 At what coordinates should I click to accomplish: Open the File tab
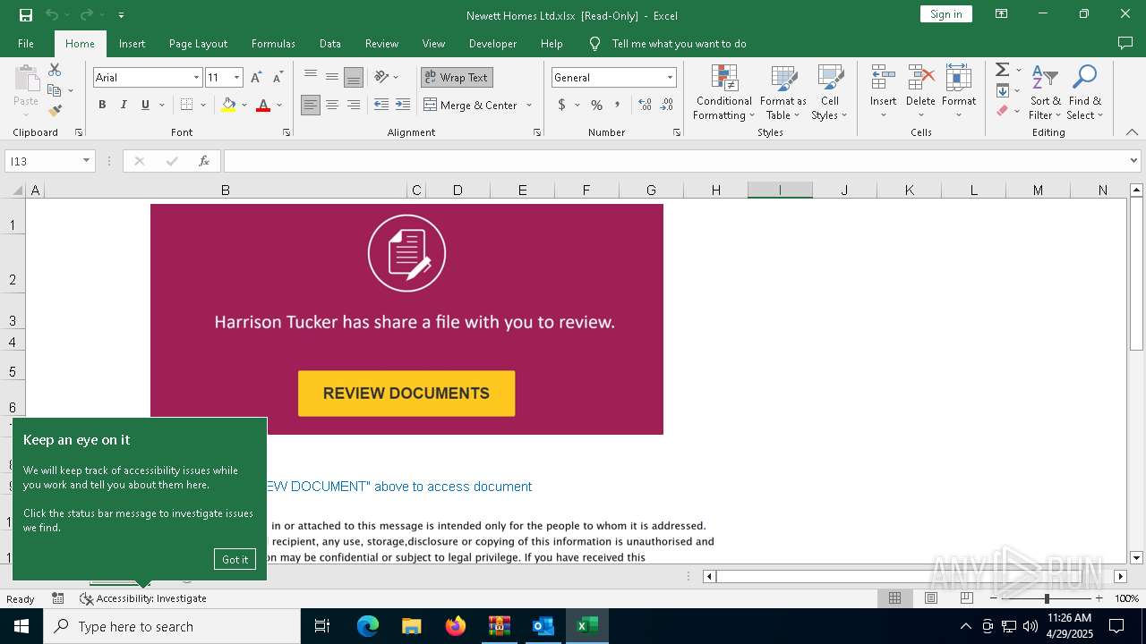coord(26,43)
